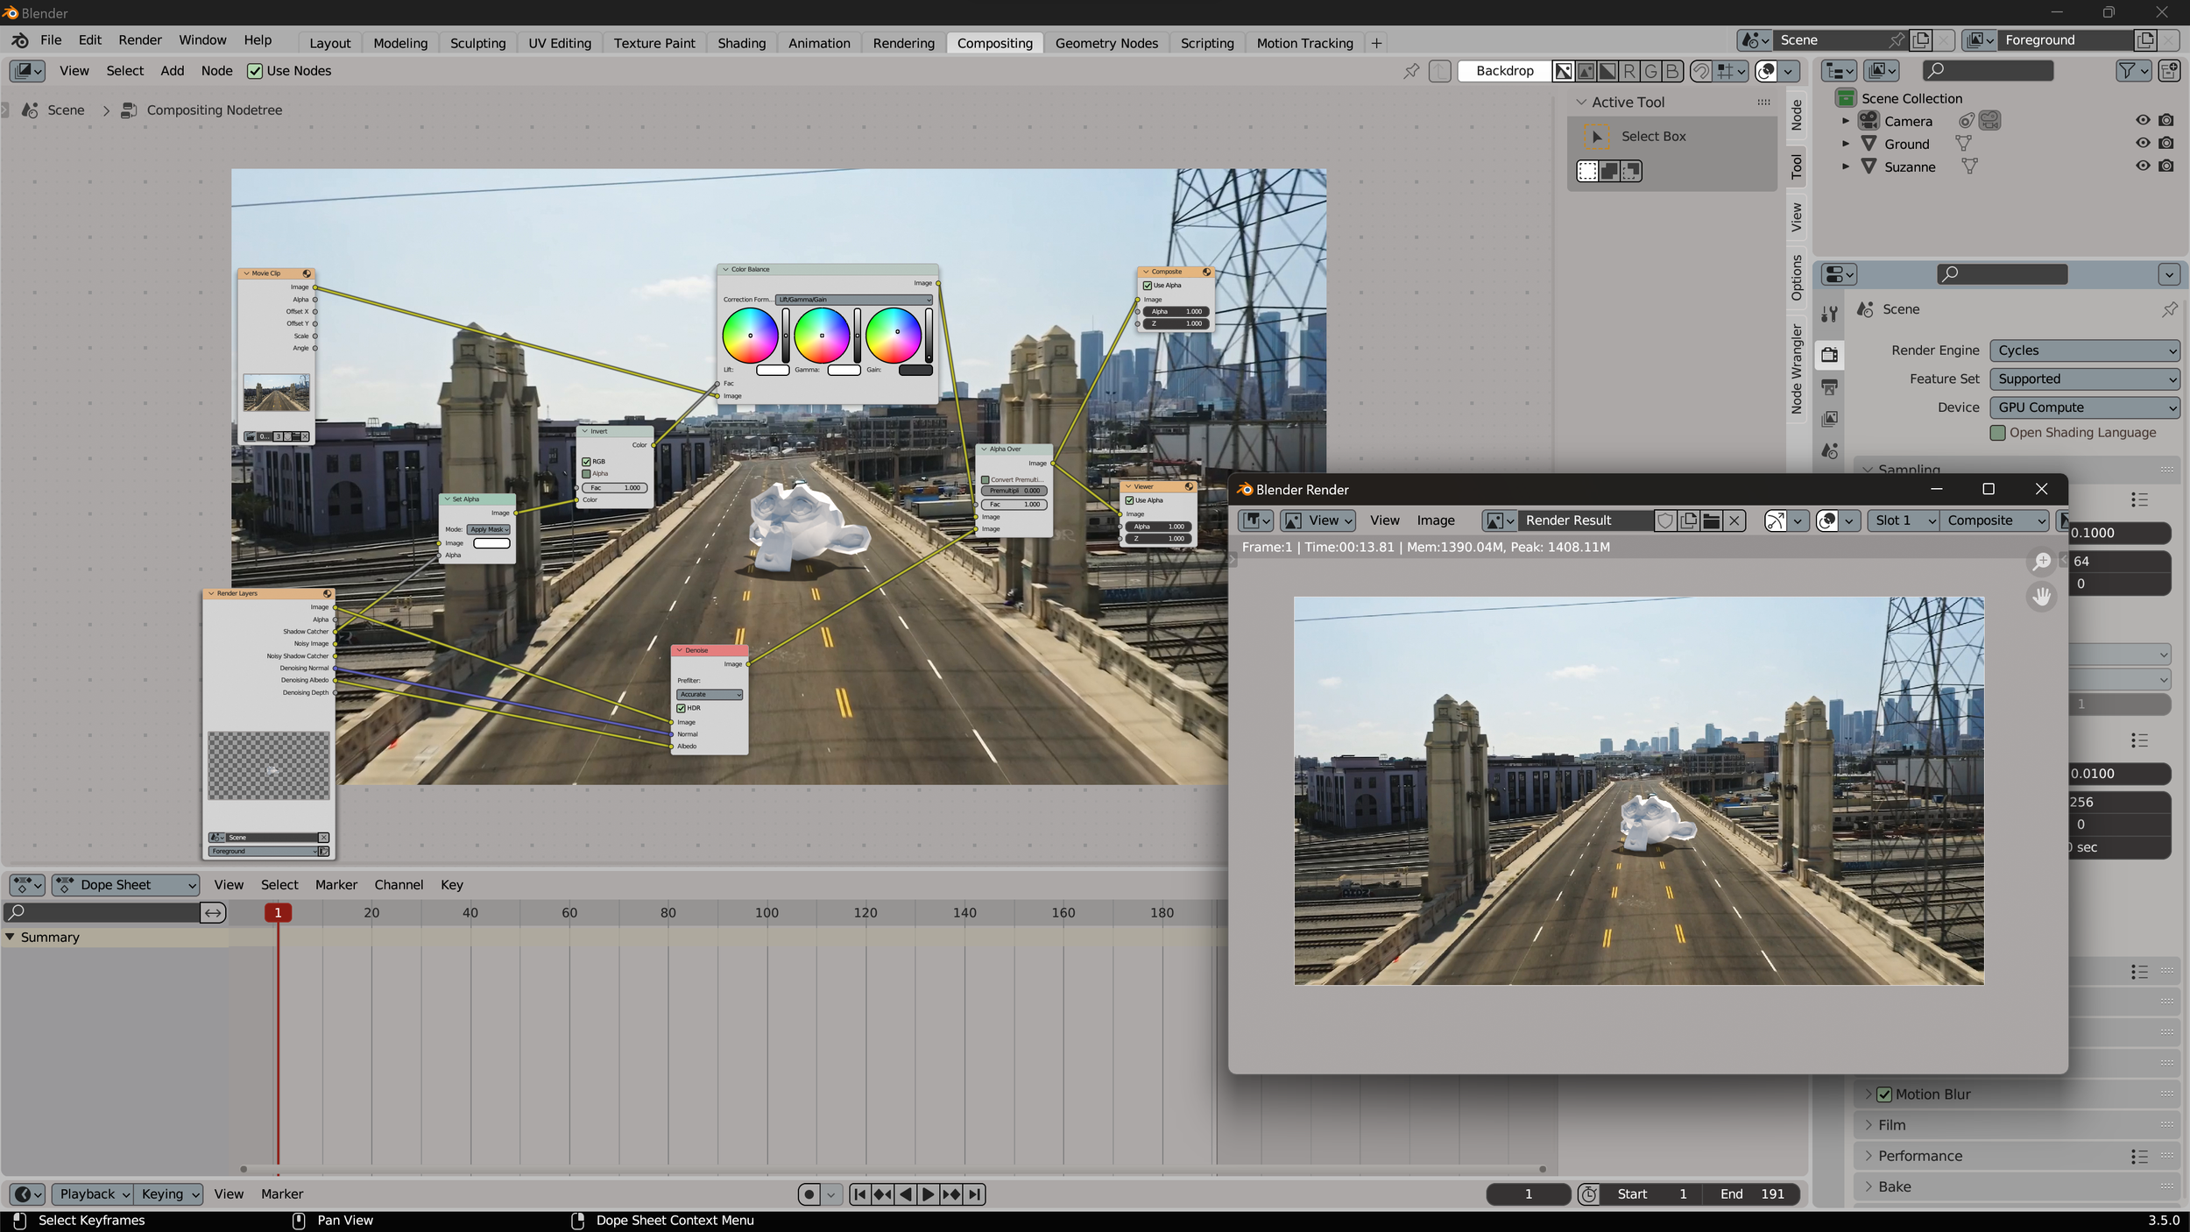This screenshot has height=1232, width=2190.
Task: Click the Lift color wheel in Color Balance
Action: pyautogui.click(x=750, y=336)
